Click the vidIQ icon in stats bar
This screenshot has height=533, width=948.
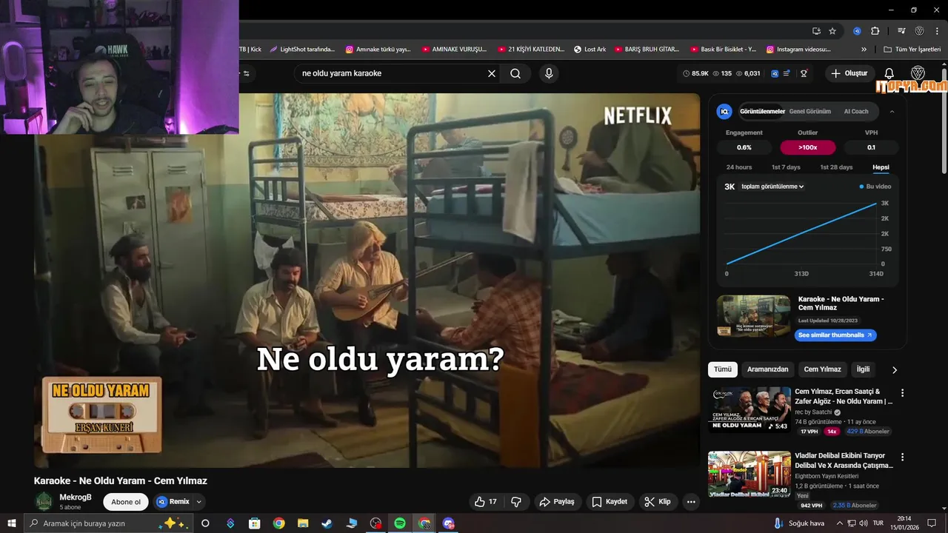(x=775, y=73)
